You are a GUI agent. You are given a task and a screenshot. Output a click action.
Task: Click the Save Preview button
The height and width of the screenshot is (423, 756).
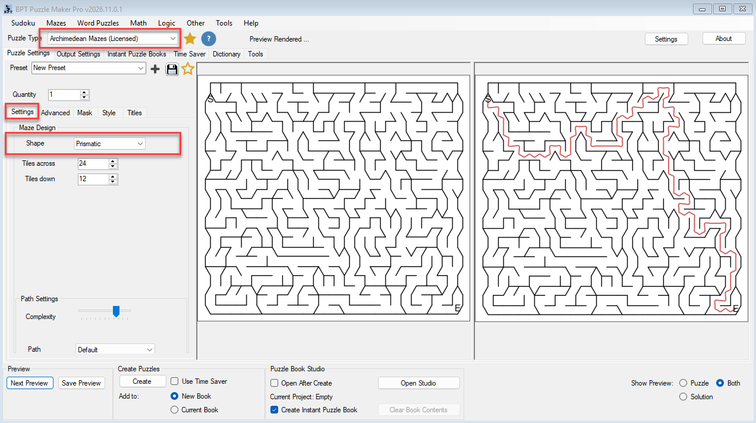tap(81, 383)
